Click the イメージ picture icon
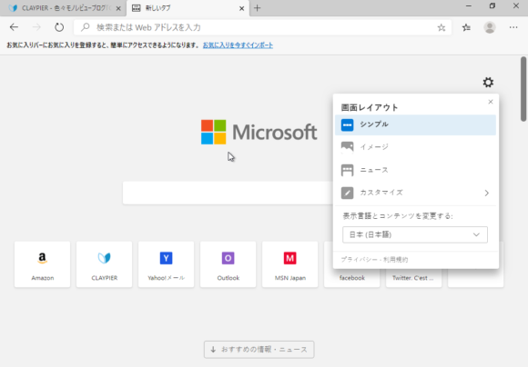 (x=347, y=147)
